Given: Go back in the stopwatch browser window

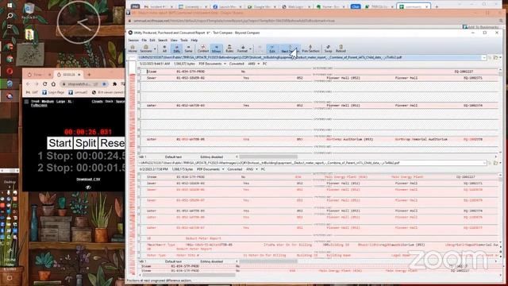Looking at the screenshot, I should (29, 84).
